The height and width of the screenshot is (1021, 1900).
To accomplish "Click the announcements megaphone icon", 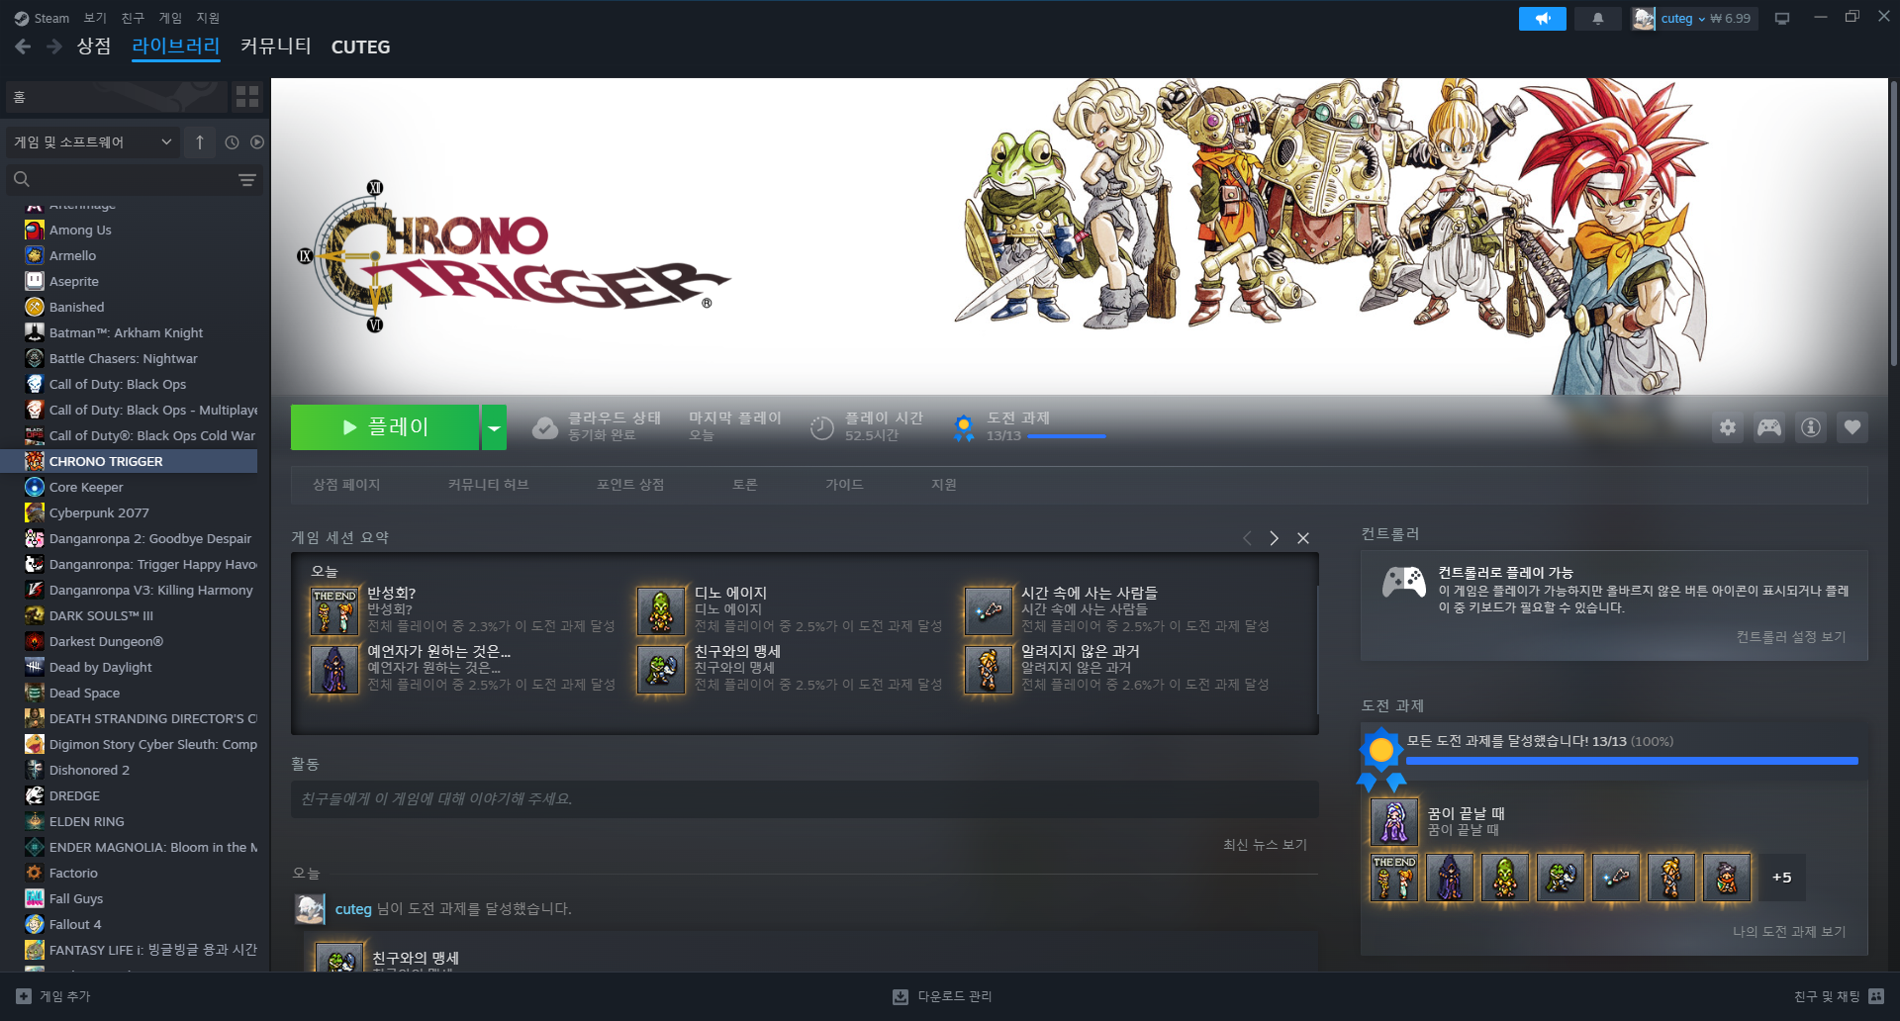I will 1543,19.
